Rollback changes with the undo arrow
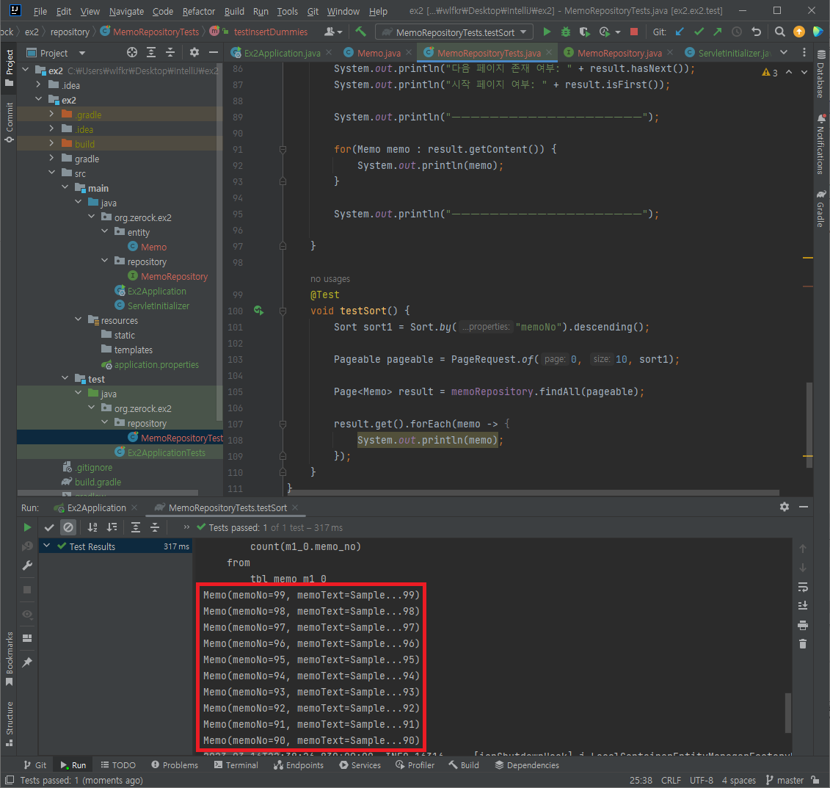The height and width of the screenshot is (788, 830). tap(756, 32)
